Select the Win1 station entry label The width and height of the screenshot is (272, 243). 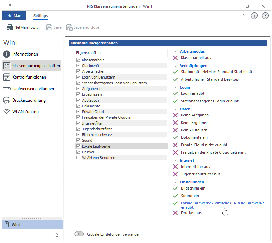coord(16,225)
